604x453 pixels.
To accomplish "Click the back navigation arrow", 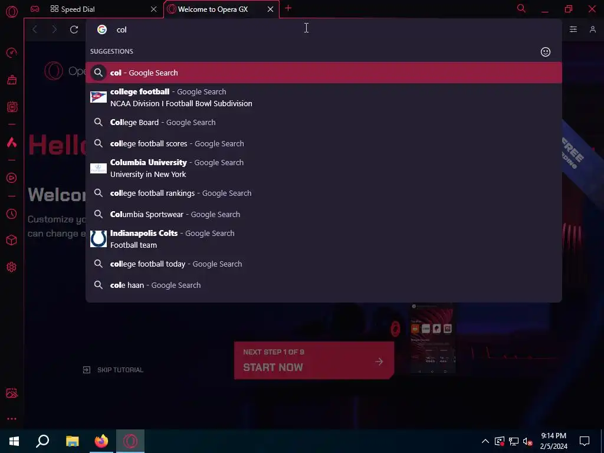I will tap(35, 29).
